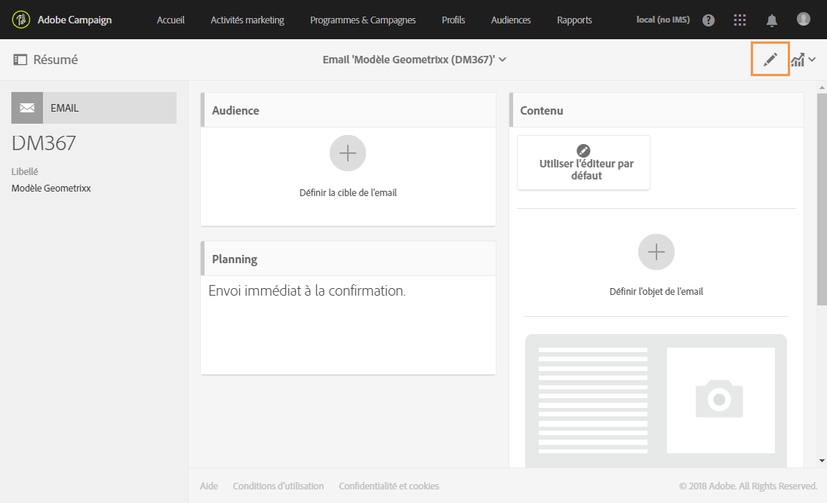
Task: Click the text lines content placeholder
Action: (593, 400)
